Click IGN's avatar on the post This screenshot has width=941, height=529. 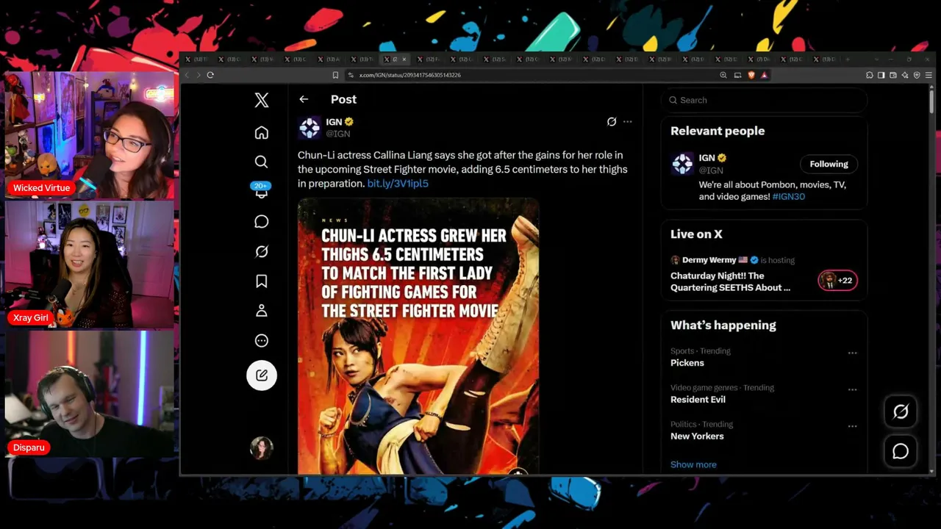[x=310, y=127]
